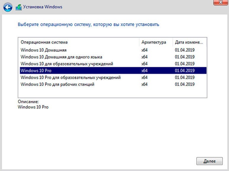Click the Windows 10 Pro description text
This screenshot has height=171, width=229.
click(33, 107)
